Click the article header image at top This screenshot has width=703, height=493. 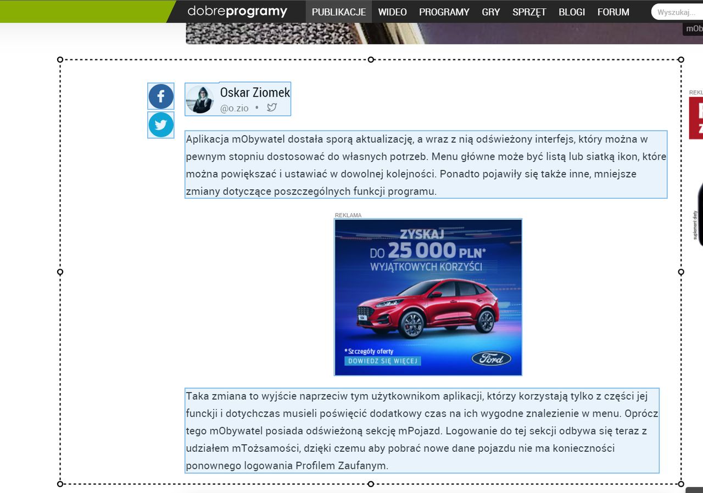pyautogui.click(x=444, y=33)
